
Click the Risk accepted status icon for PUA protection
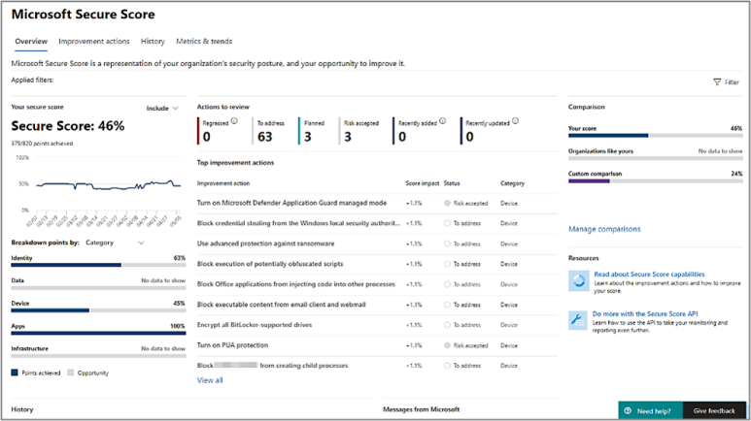448,345
